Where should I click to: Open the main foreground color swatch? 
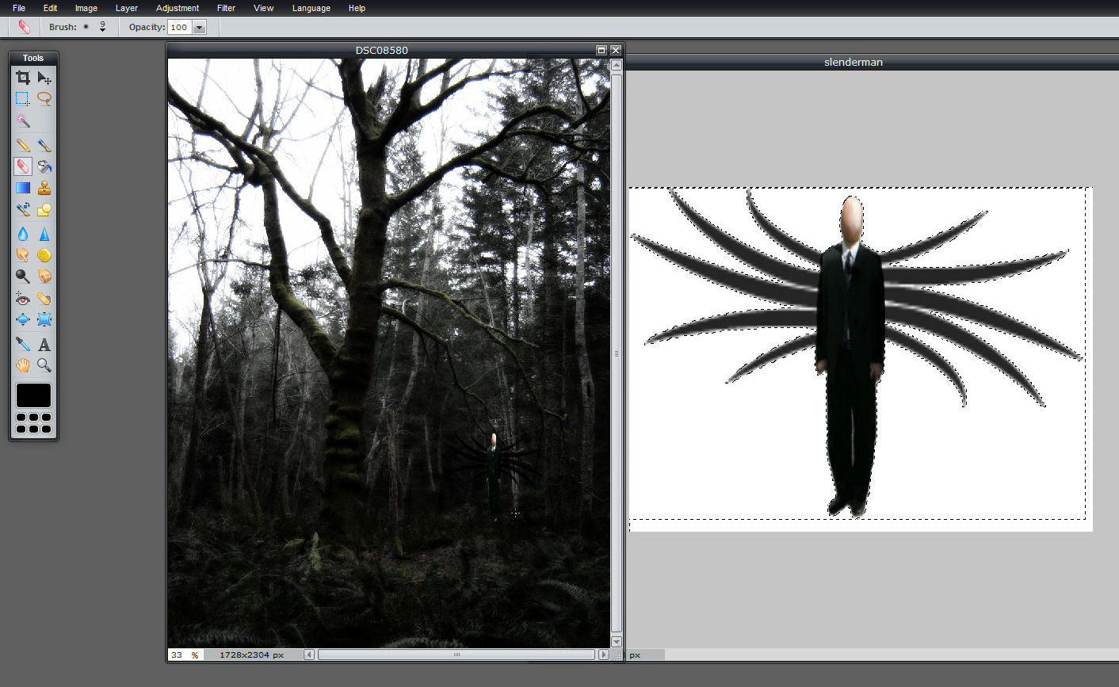click(x=33, y=395)
